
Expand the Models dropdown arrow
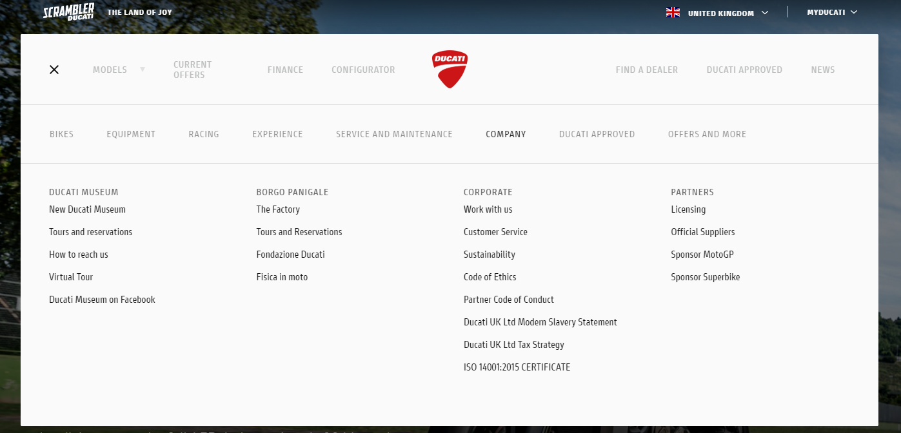pos(143,70)
